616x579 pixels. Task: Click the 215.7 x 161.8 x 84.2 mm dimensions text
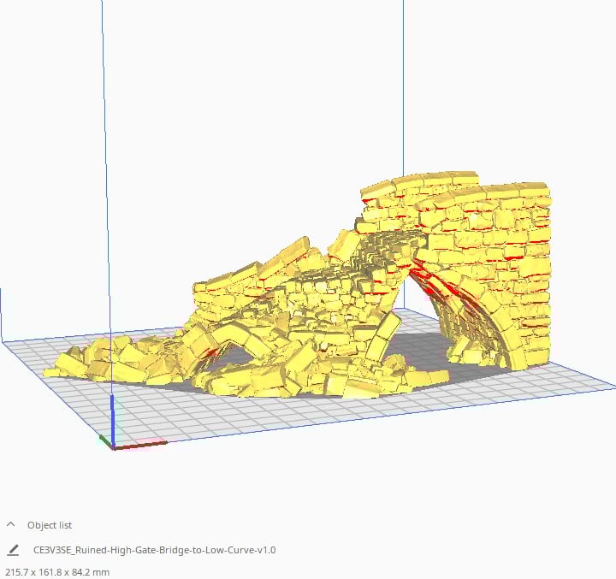point(58,571)
